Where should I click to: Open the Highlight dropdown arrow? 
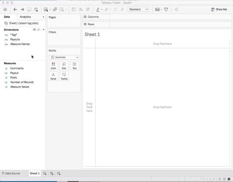click(x=102, y=10)
